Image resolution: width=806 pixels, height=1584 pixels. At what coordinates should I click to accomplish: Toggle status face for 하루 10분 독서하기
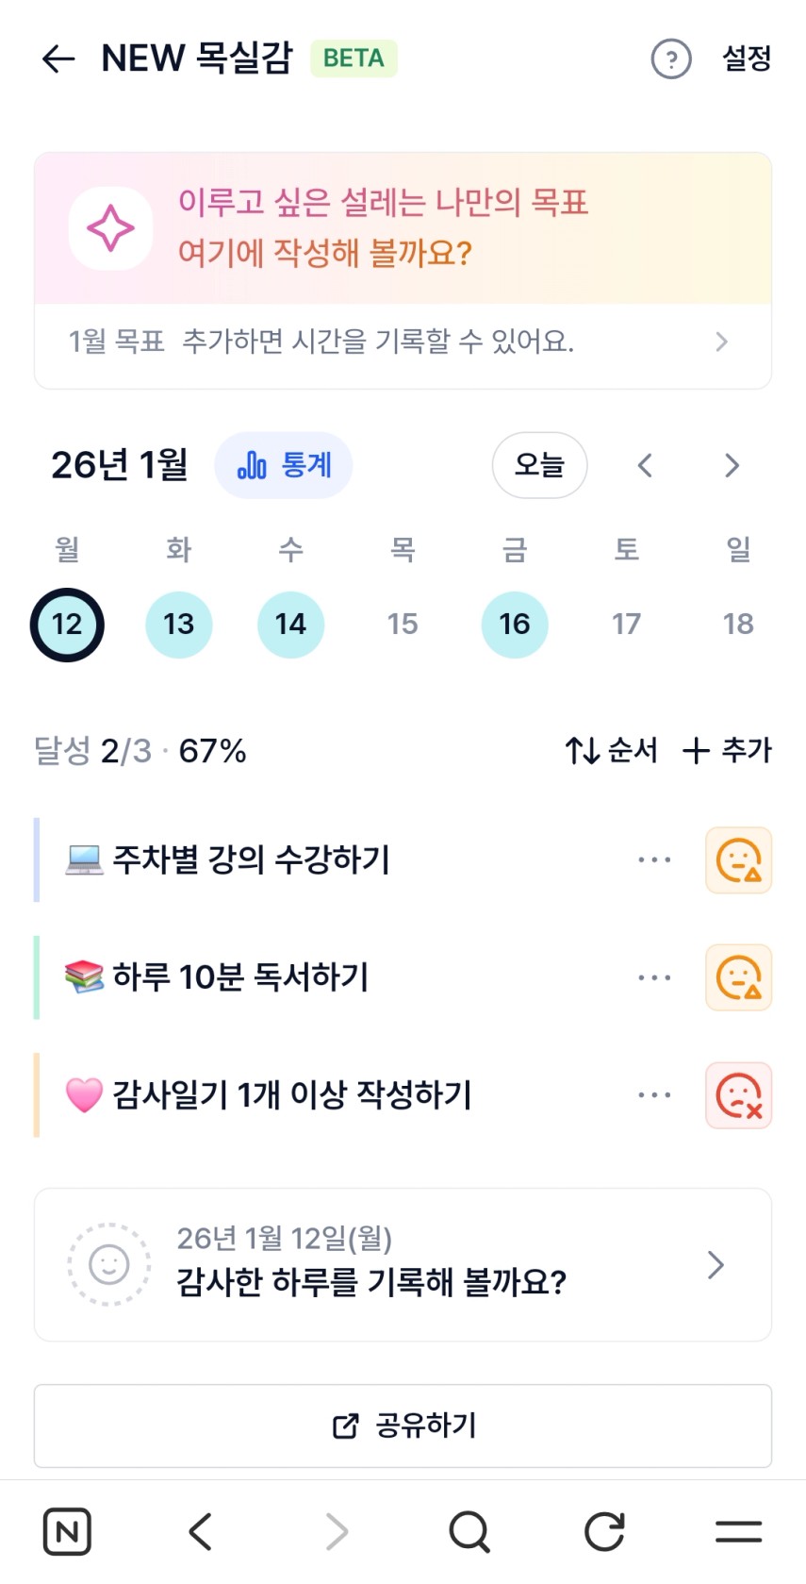(x=738, y=977)
